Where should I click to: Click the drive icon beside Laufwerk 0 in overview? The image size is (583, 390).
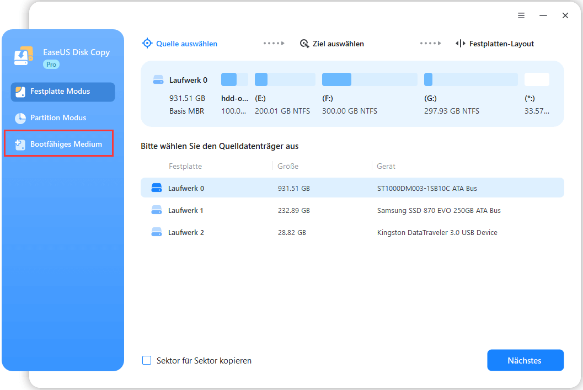158,80
